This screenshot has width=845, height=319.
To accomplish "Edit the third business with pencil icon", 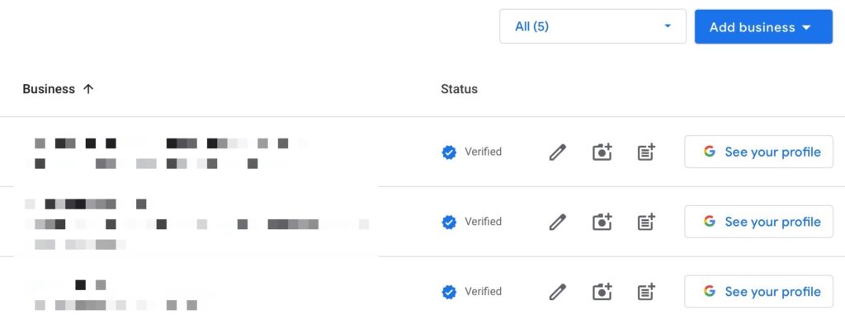I will 558,292.
